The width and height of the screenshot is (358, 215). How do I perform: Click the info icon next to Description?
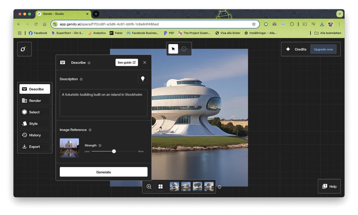pyautogui.click(x=81, y=79)
